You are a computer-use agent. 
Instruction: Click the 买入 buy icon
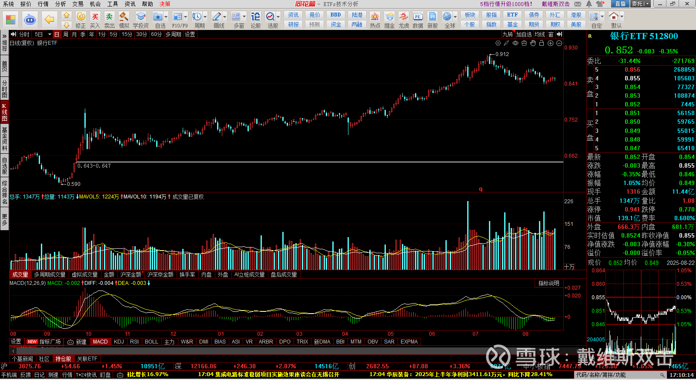point(95,20)
